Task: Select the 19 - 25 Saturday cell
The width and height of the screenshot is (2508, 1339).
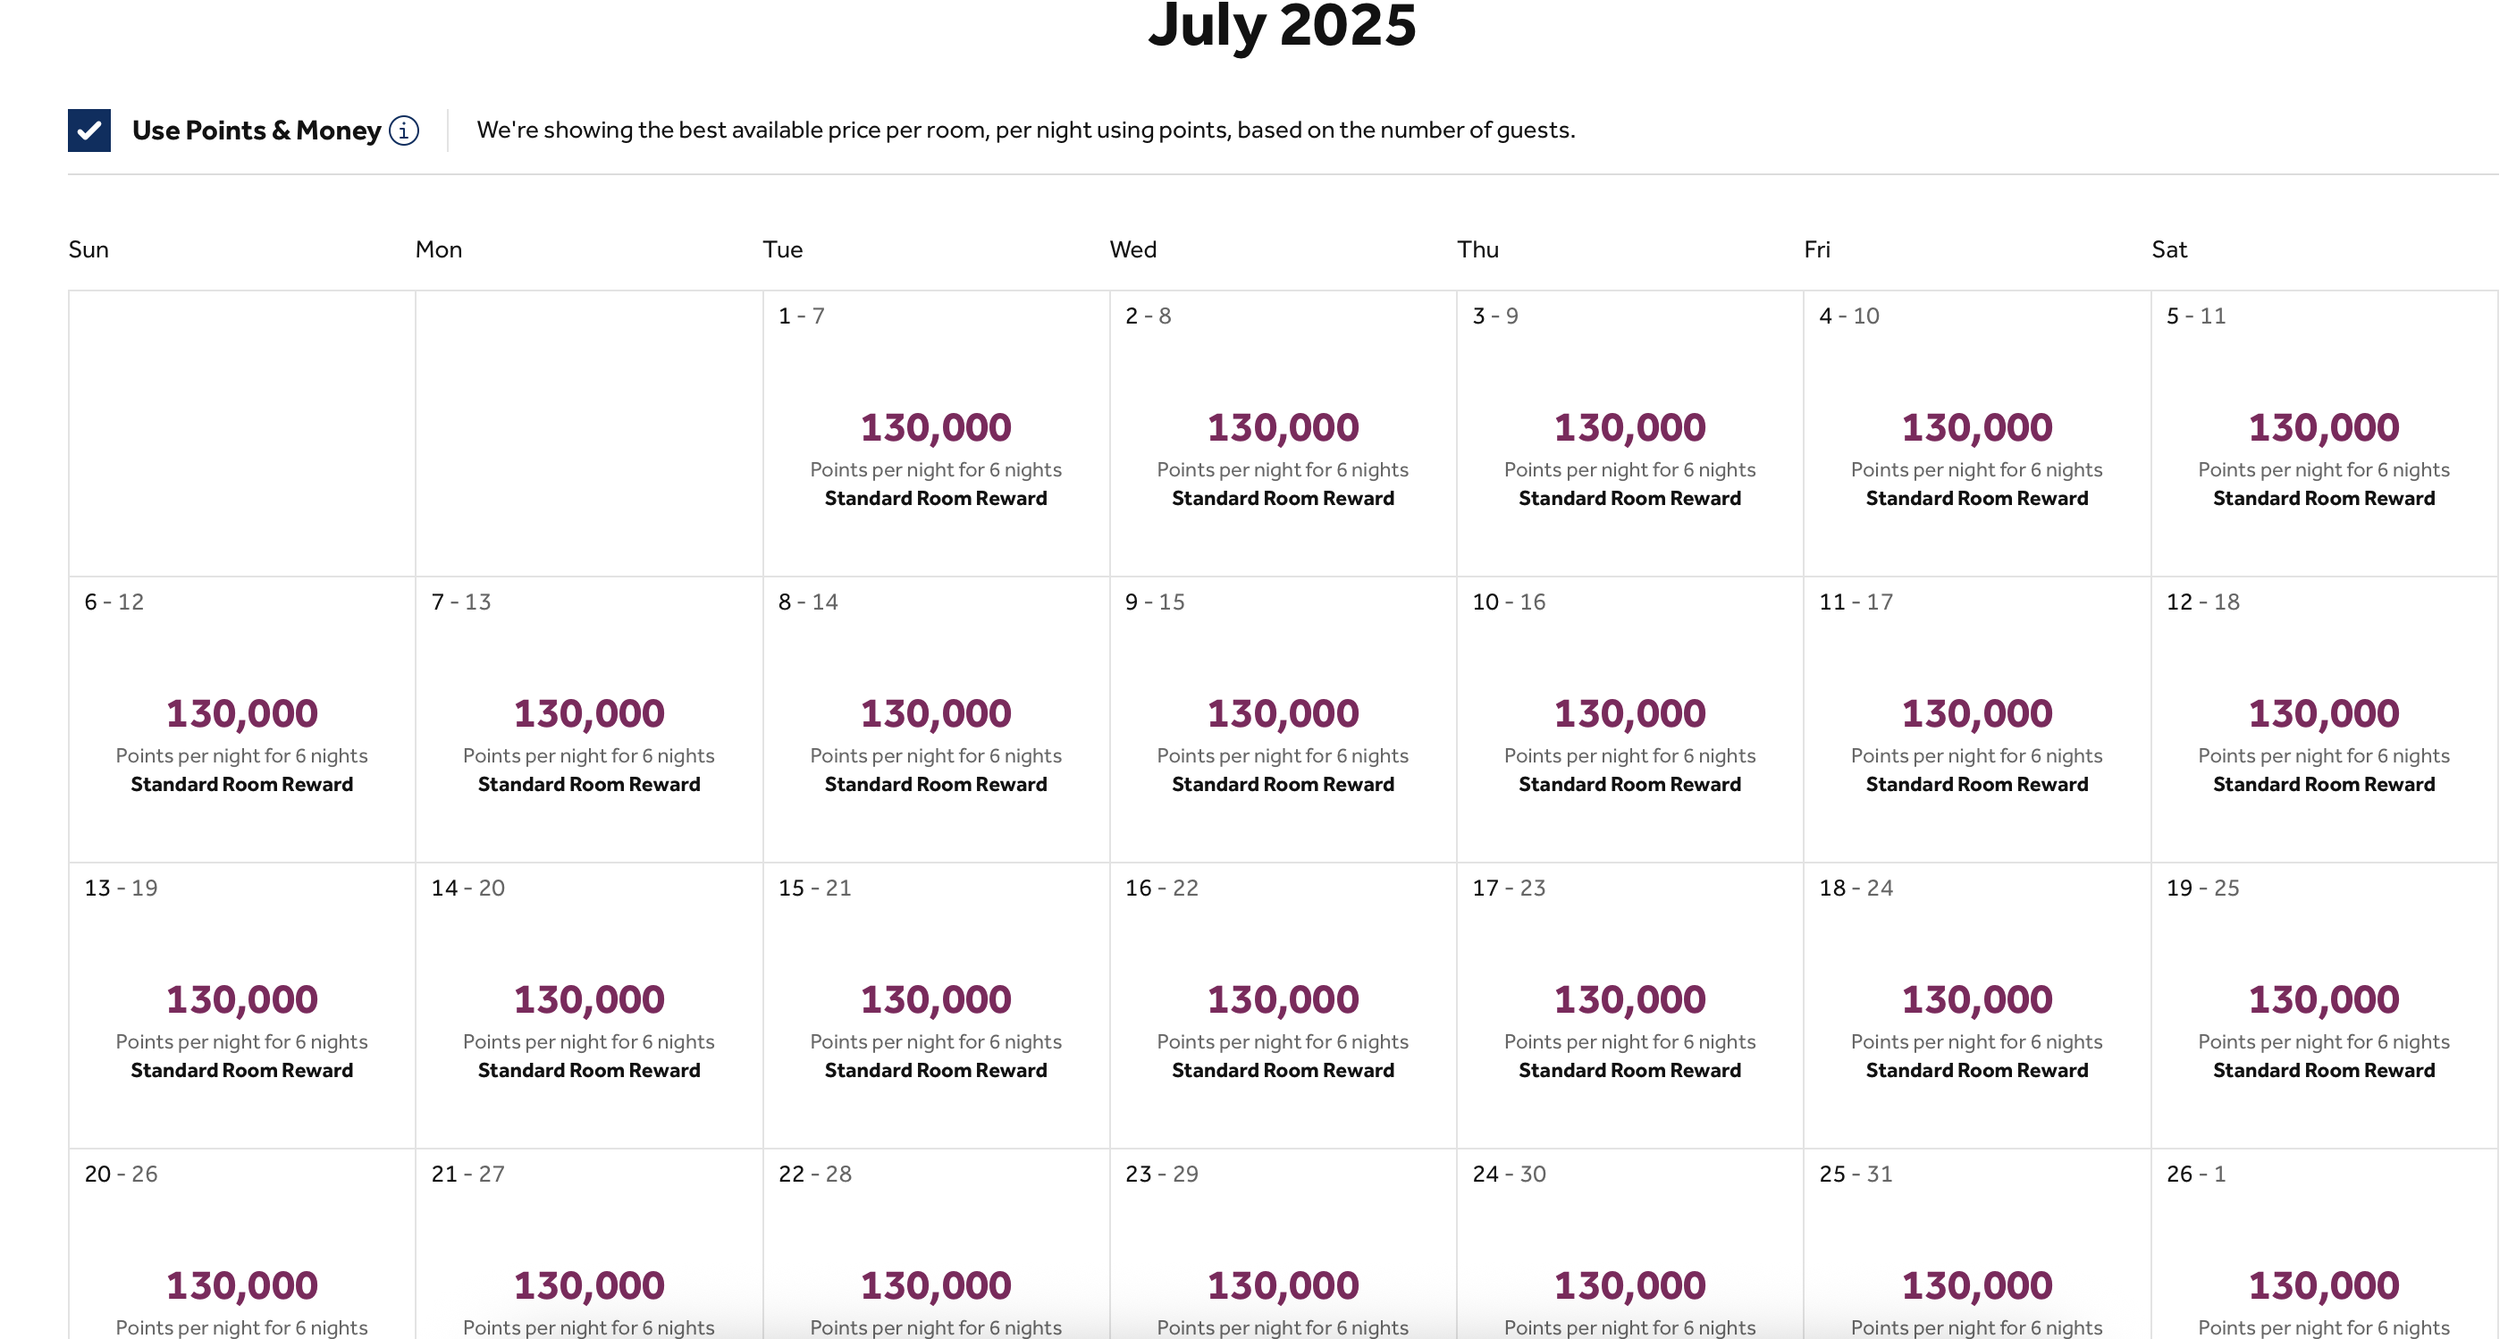Action: (x=2325, y=1006)
